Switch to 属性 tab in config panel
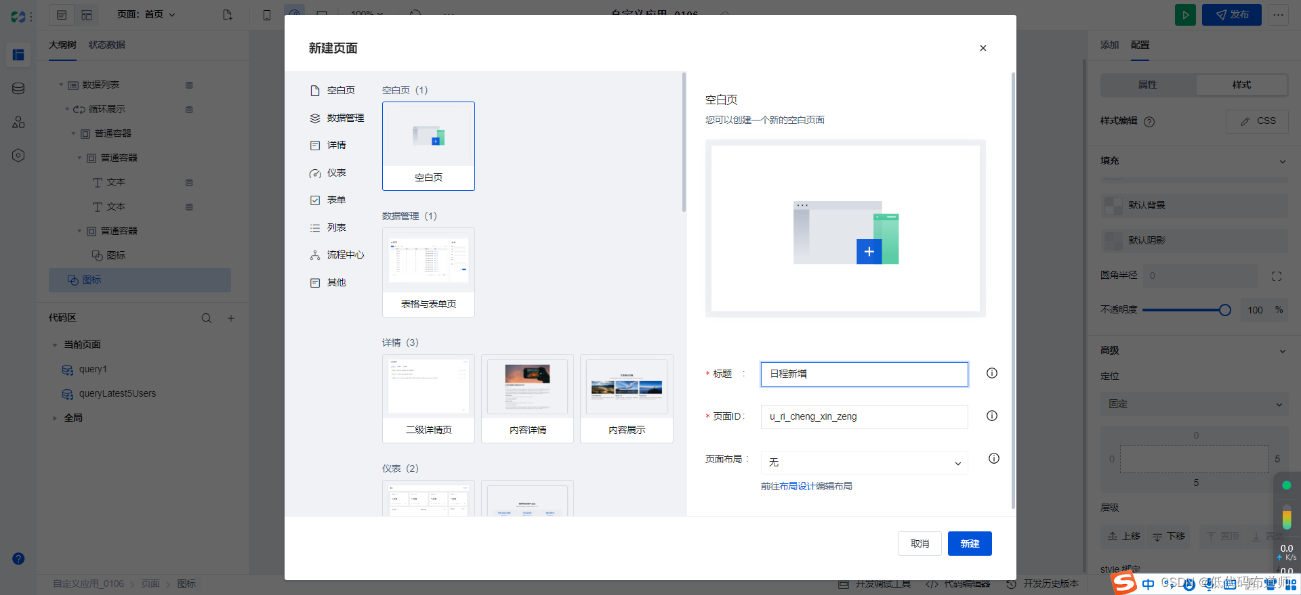 (1148, 85)
